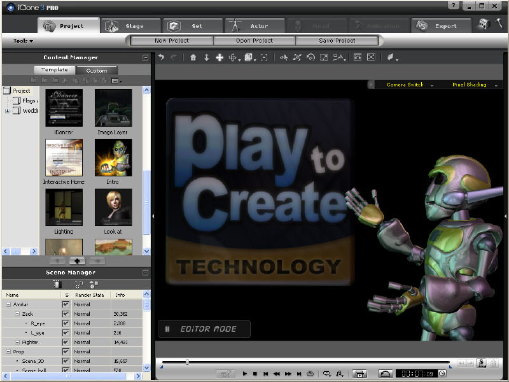
Task: Uncheck the Show box for Avatar
Action: [x=66, y=305]
